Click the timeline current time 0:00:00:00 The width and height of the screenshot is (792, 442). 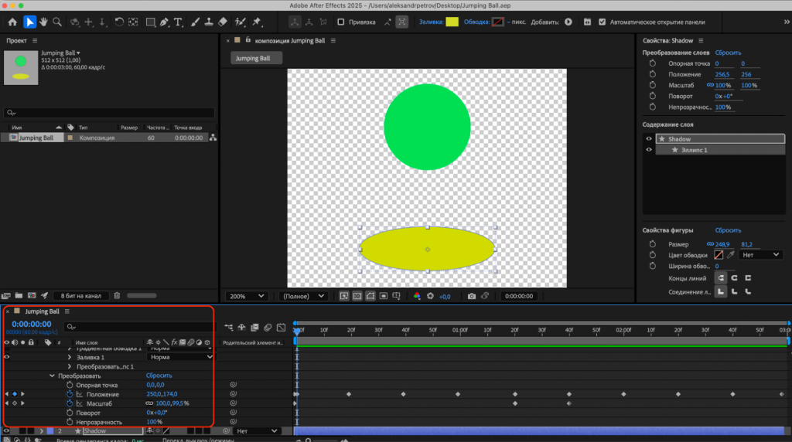(x=31, y=324)
